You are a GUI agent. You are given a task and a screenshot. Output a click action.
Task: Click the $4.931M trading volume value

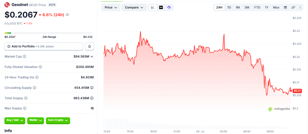click(x=87, y=77)
